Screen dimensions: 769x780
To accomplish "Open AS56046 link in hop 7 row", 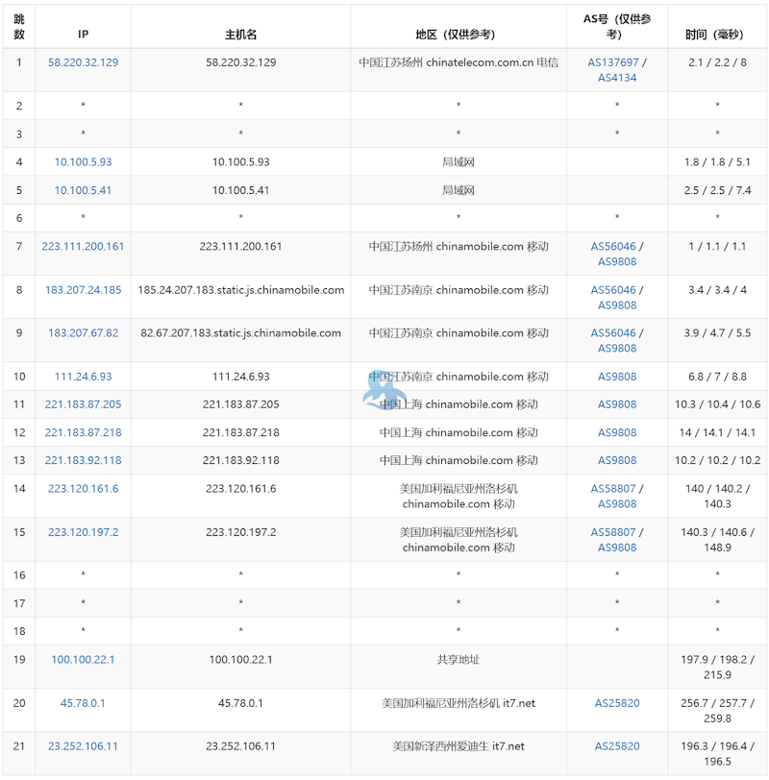I will pos(613,246).
